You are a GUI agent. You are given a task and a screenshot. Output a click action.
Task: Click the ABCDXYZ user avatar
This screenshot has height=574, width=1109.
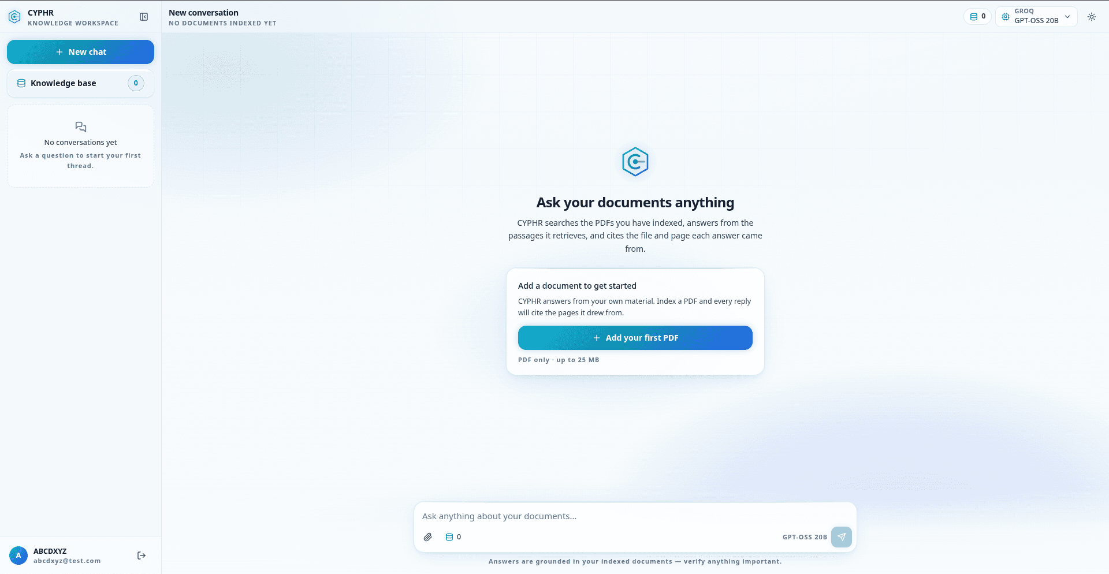(18, 556)
